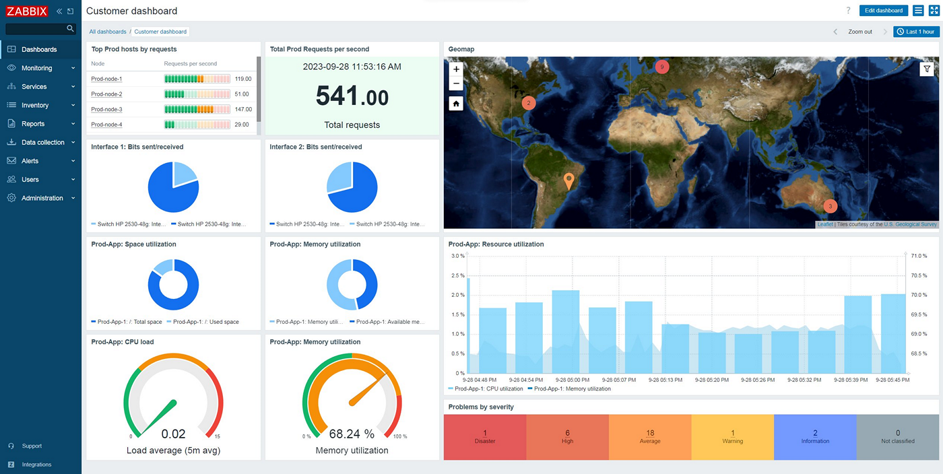Zoom in using the map plus control
This screenshot has height=474, width=943.
click(456, 69)
